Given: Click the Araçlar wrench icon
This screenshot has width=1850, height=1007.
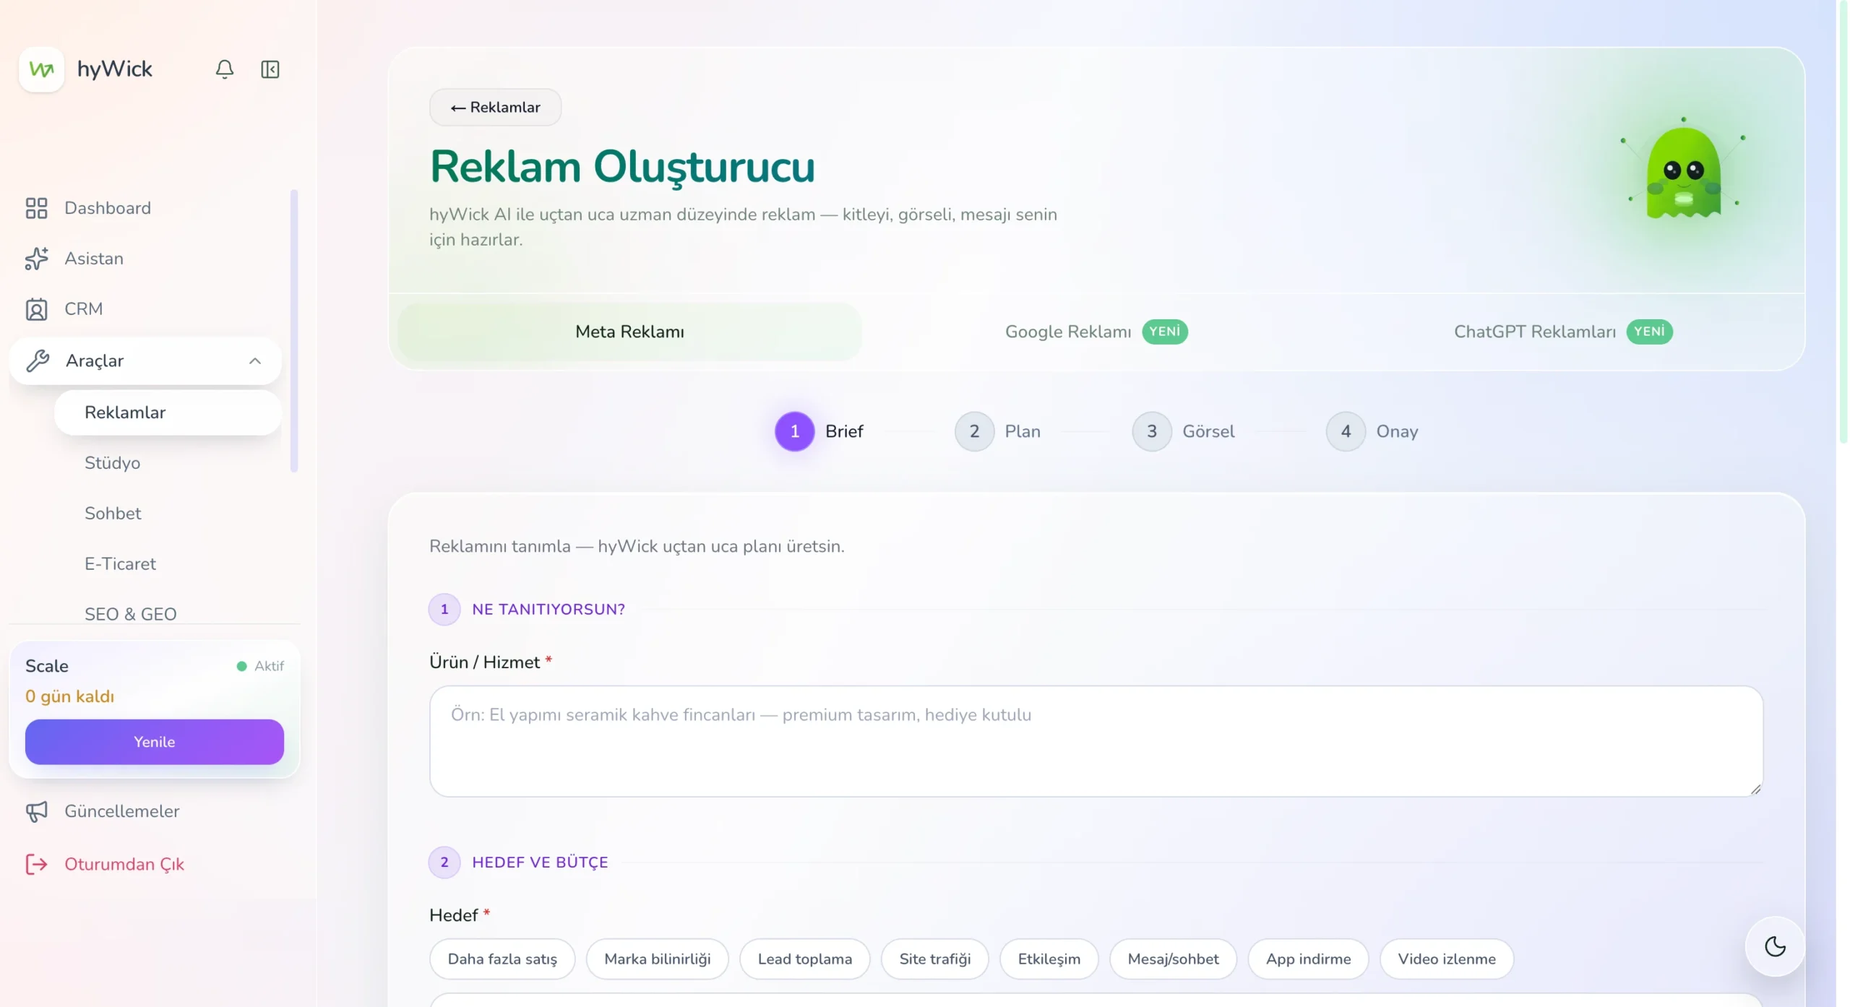Looking at the screenshot, I should click(x=38, y=360).
